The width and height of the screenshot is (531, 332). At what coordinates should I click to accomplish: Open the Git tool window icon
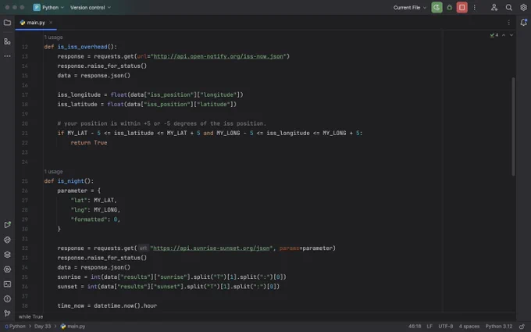pos(7,313)
